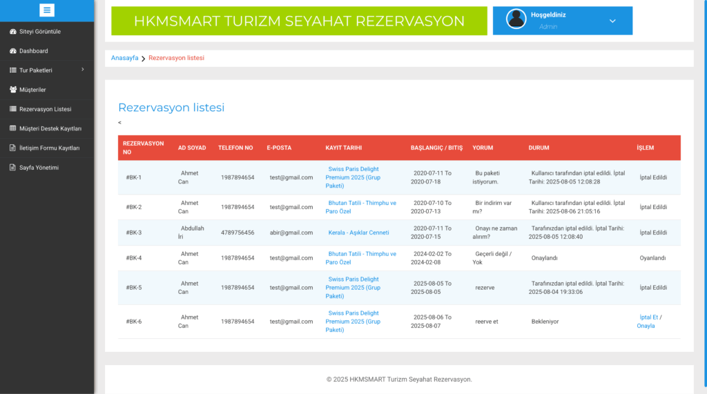Click the Anasayfa breadcrumb link
Viewport: 707px width, 394px height.
[x=124, y=58]
